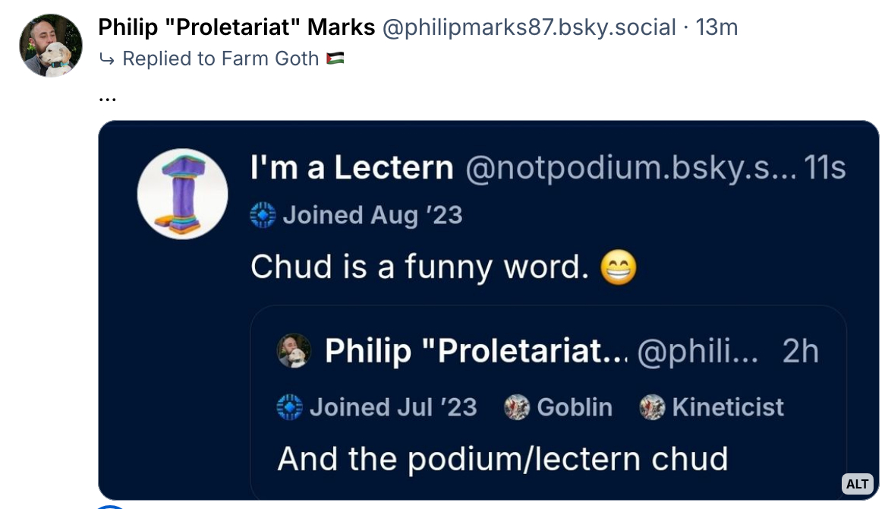The width and height of the screenshot is (885, 509).
Task: Click the "..." post text
Action: point(108,96)
